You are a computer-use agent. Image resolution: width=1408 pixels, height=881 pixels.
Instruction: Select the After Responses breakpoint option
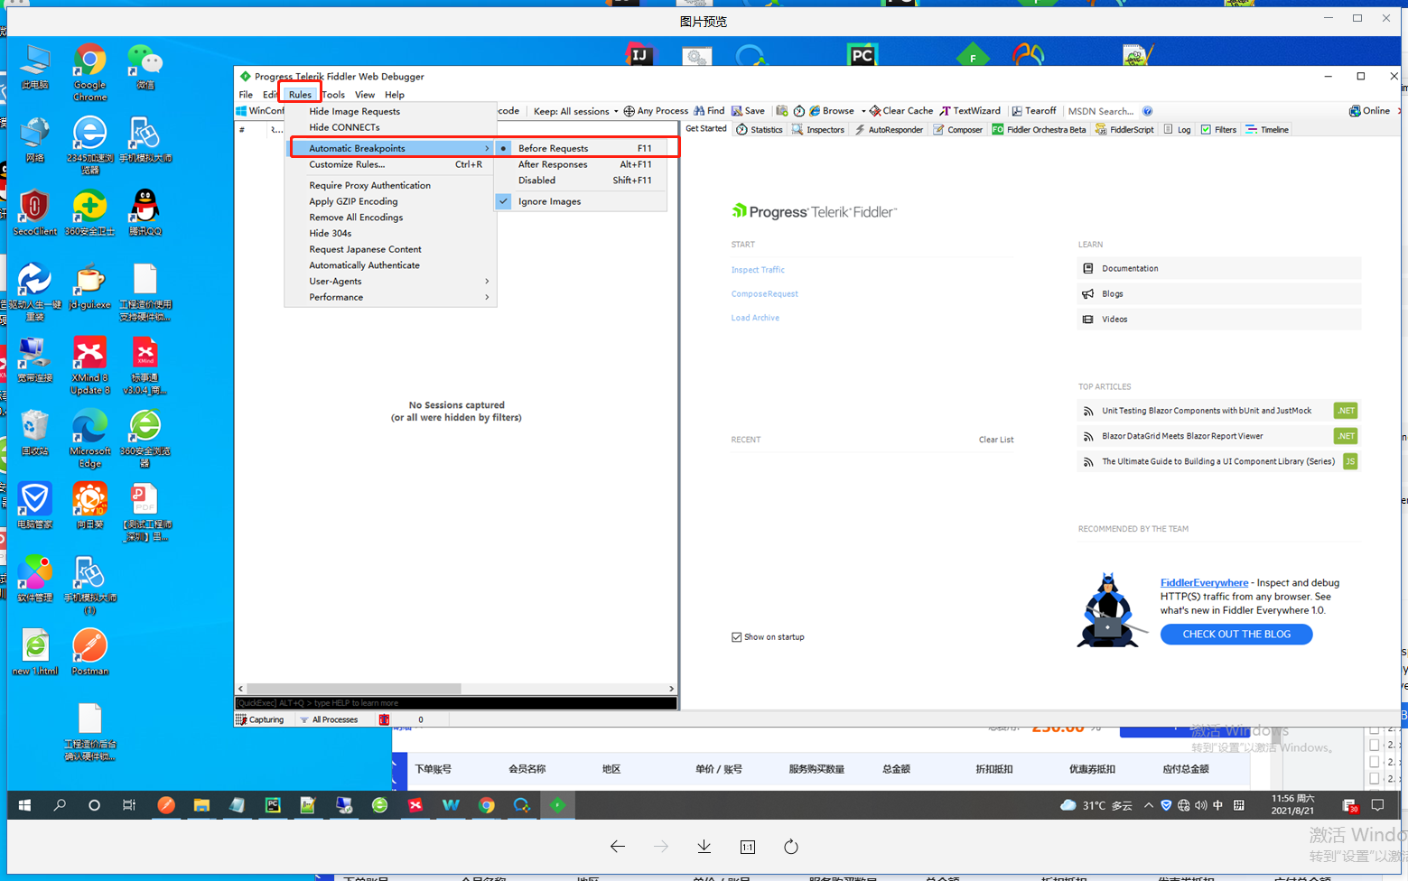click(581, 164)
